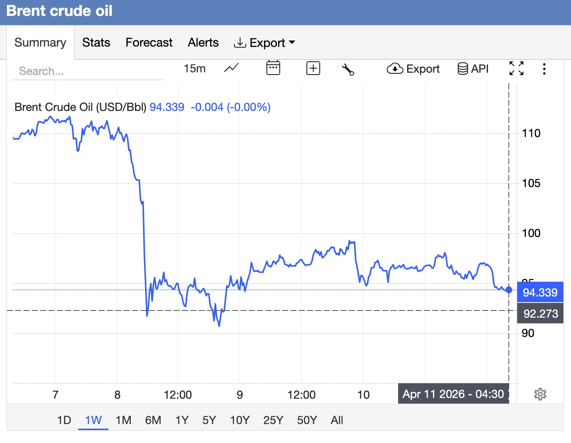Expand the Export dropdown in tab bar

tap(264, 43)
